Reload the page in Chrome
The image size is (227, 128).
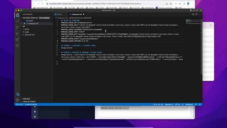42,4
